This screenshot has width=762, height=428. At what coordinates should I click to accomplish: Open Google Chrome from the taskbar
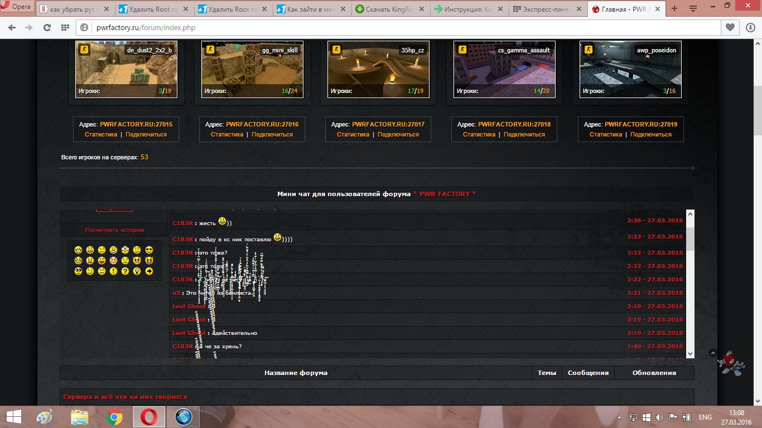[x=114, y=417]
